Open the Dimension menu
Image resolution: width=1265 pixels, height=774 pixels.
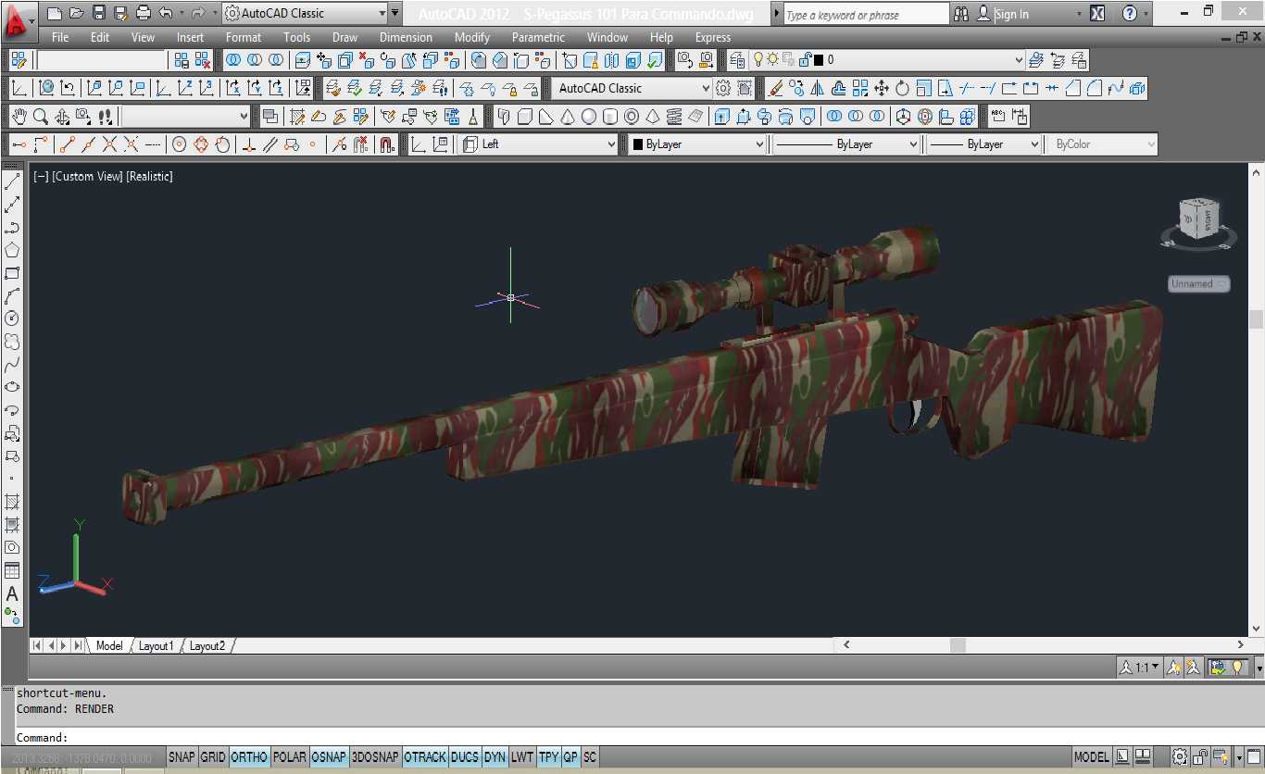pyautogui.click(x=406, y=38)
